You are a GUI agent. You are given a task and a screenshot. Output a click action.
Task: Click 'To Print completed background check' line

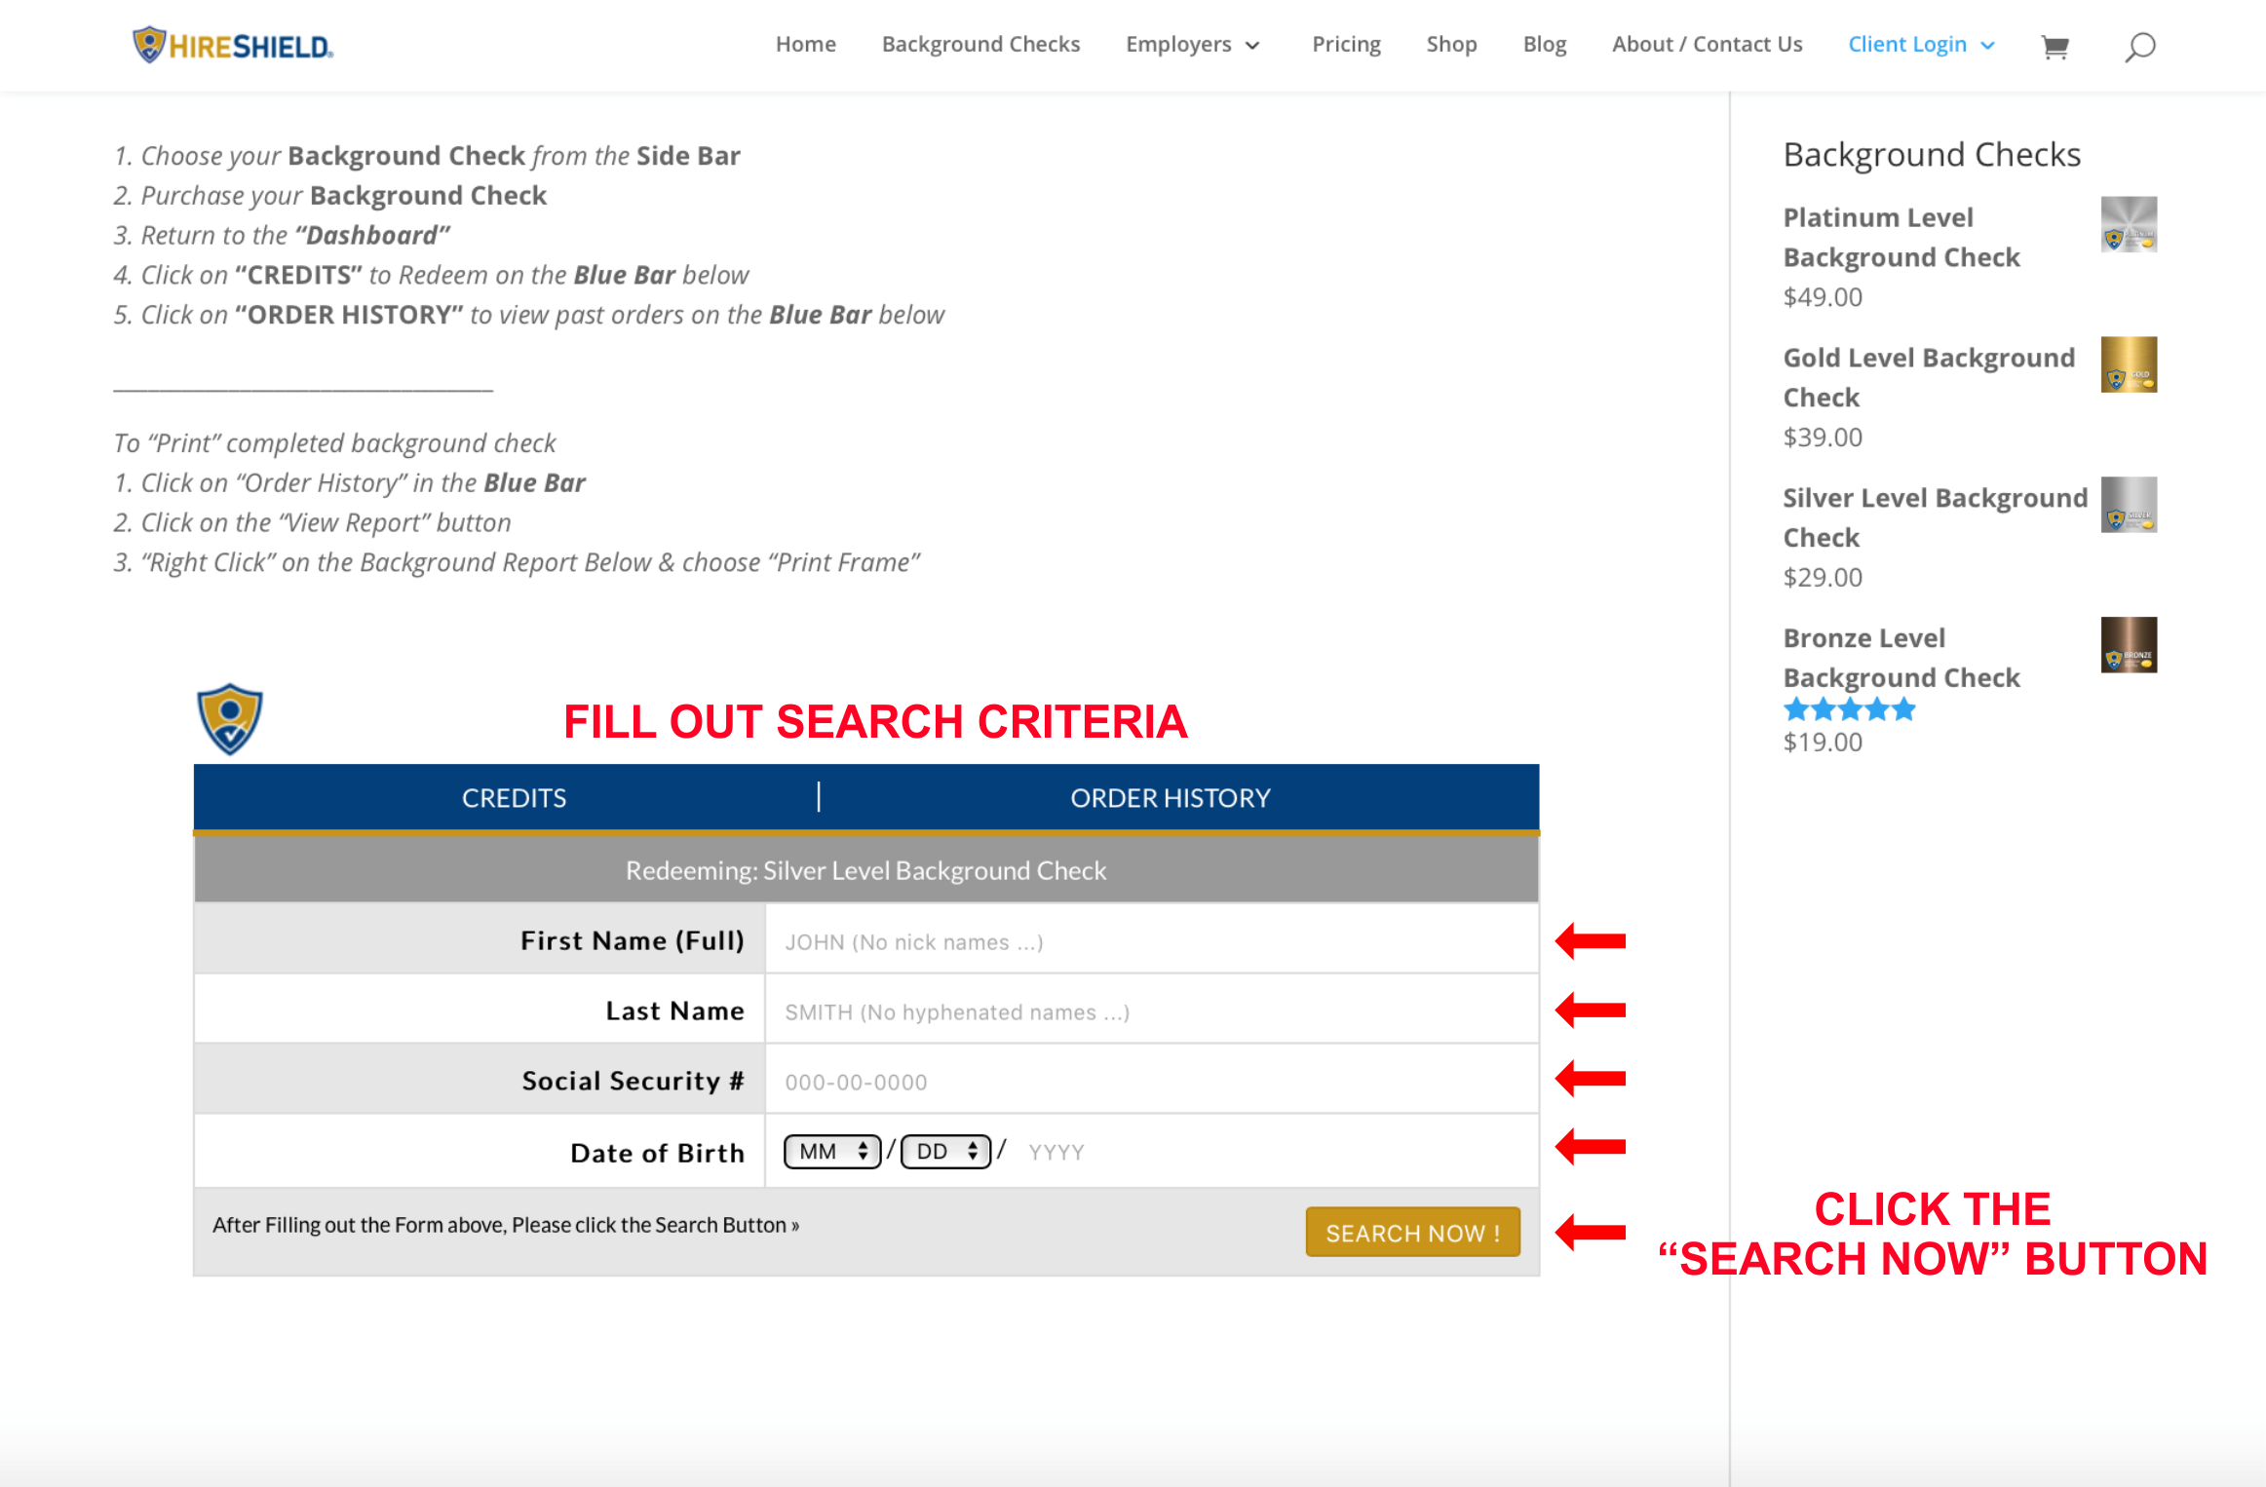(334, 443)
